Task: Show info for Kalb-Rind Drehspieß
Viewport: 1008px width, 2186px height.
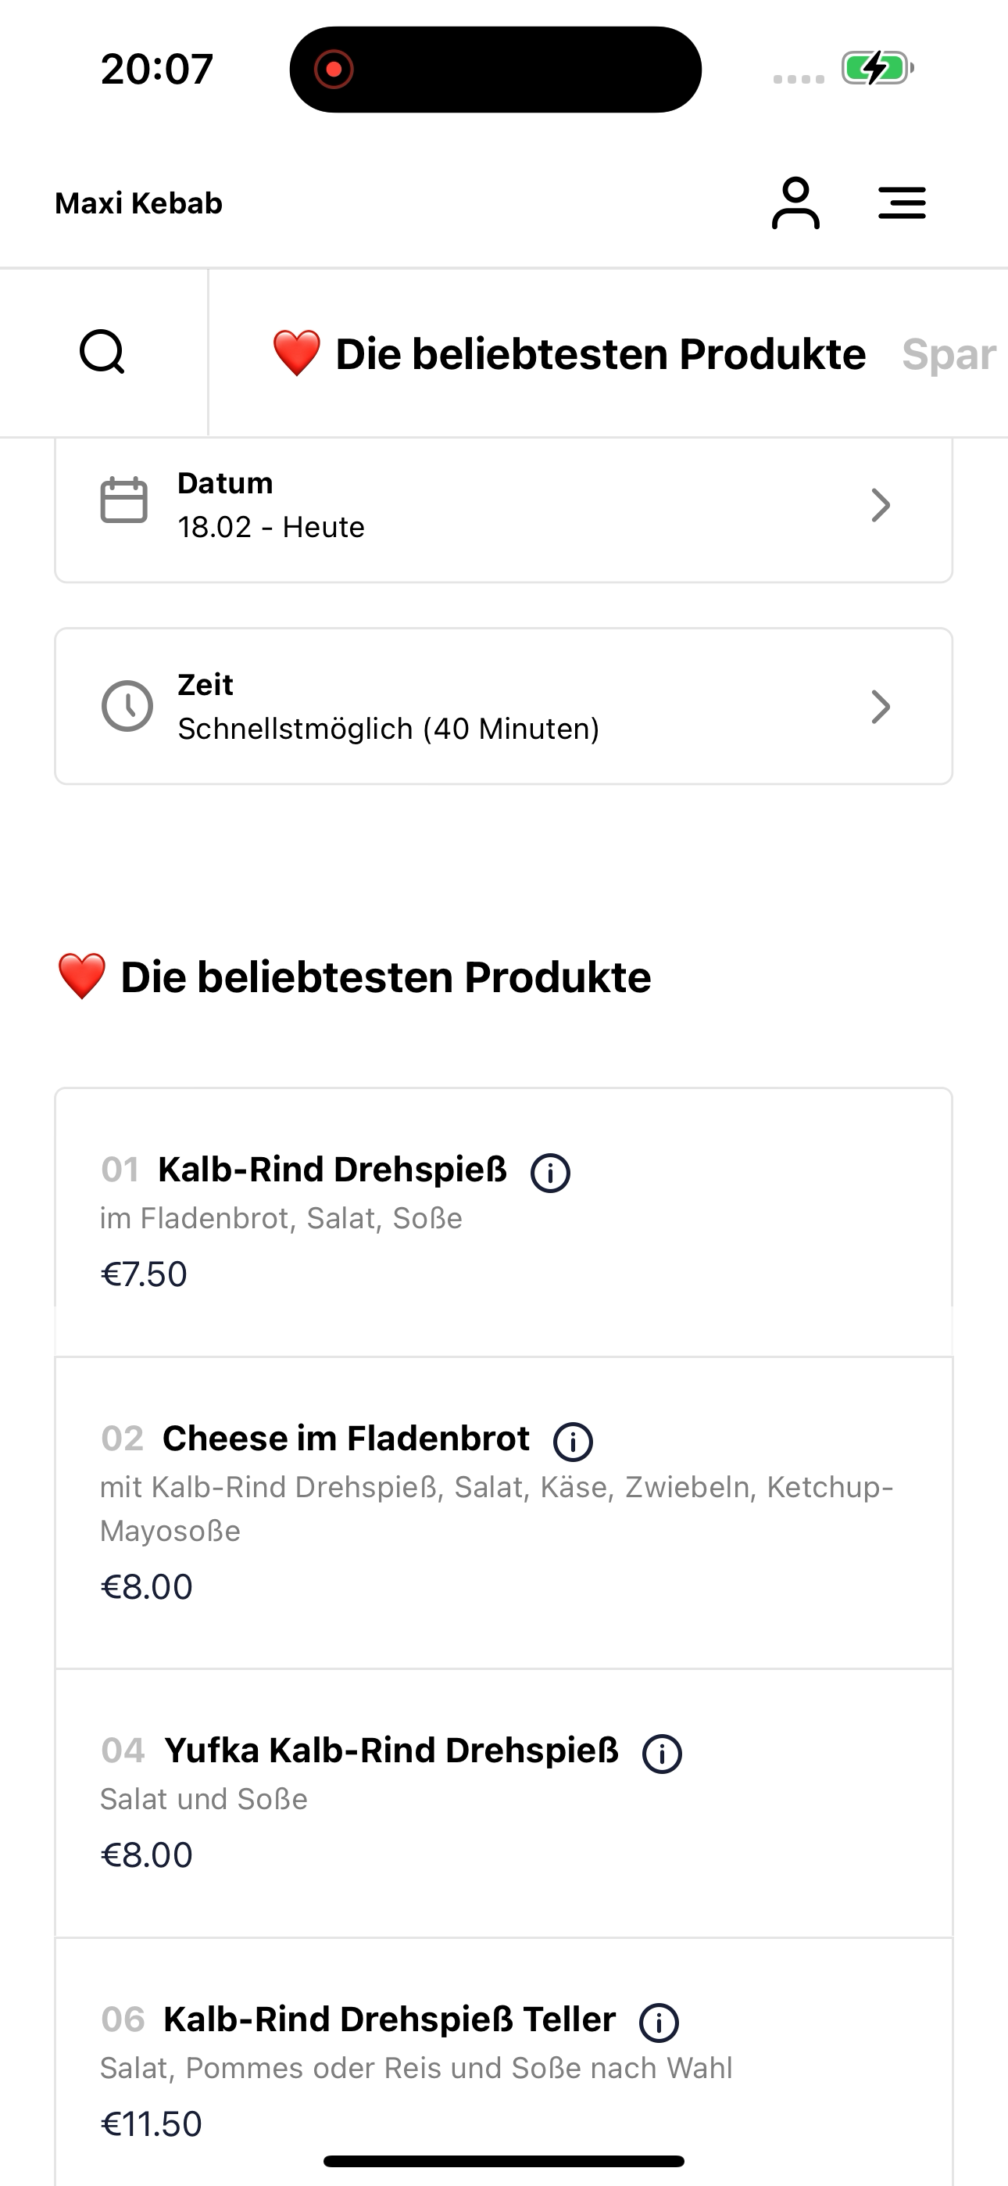Action: click(551, 1173)
